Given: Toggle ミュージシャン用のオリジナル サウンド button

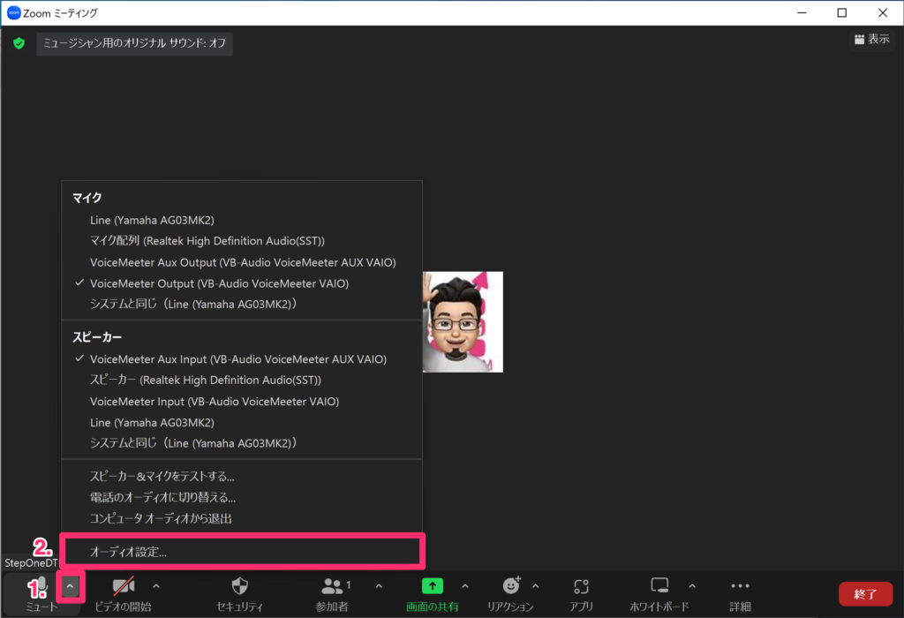Looking at the screenshot, I should pyautogui.click(x=135, y=43).
